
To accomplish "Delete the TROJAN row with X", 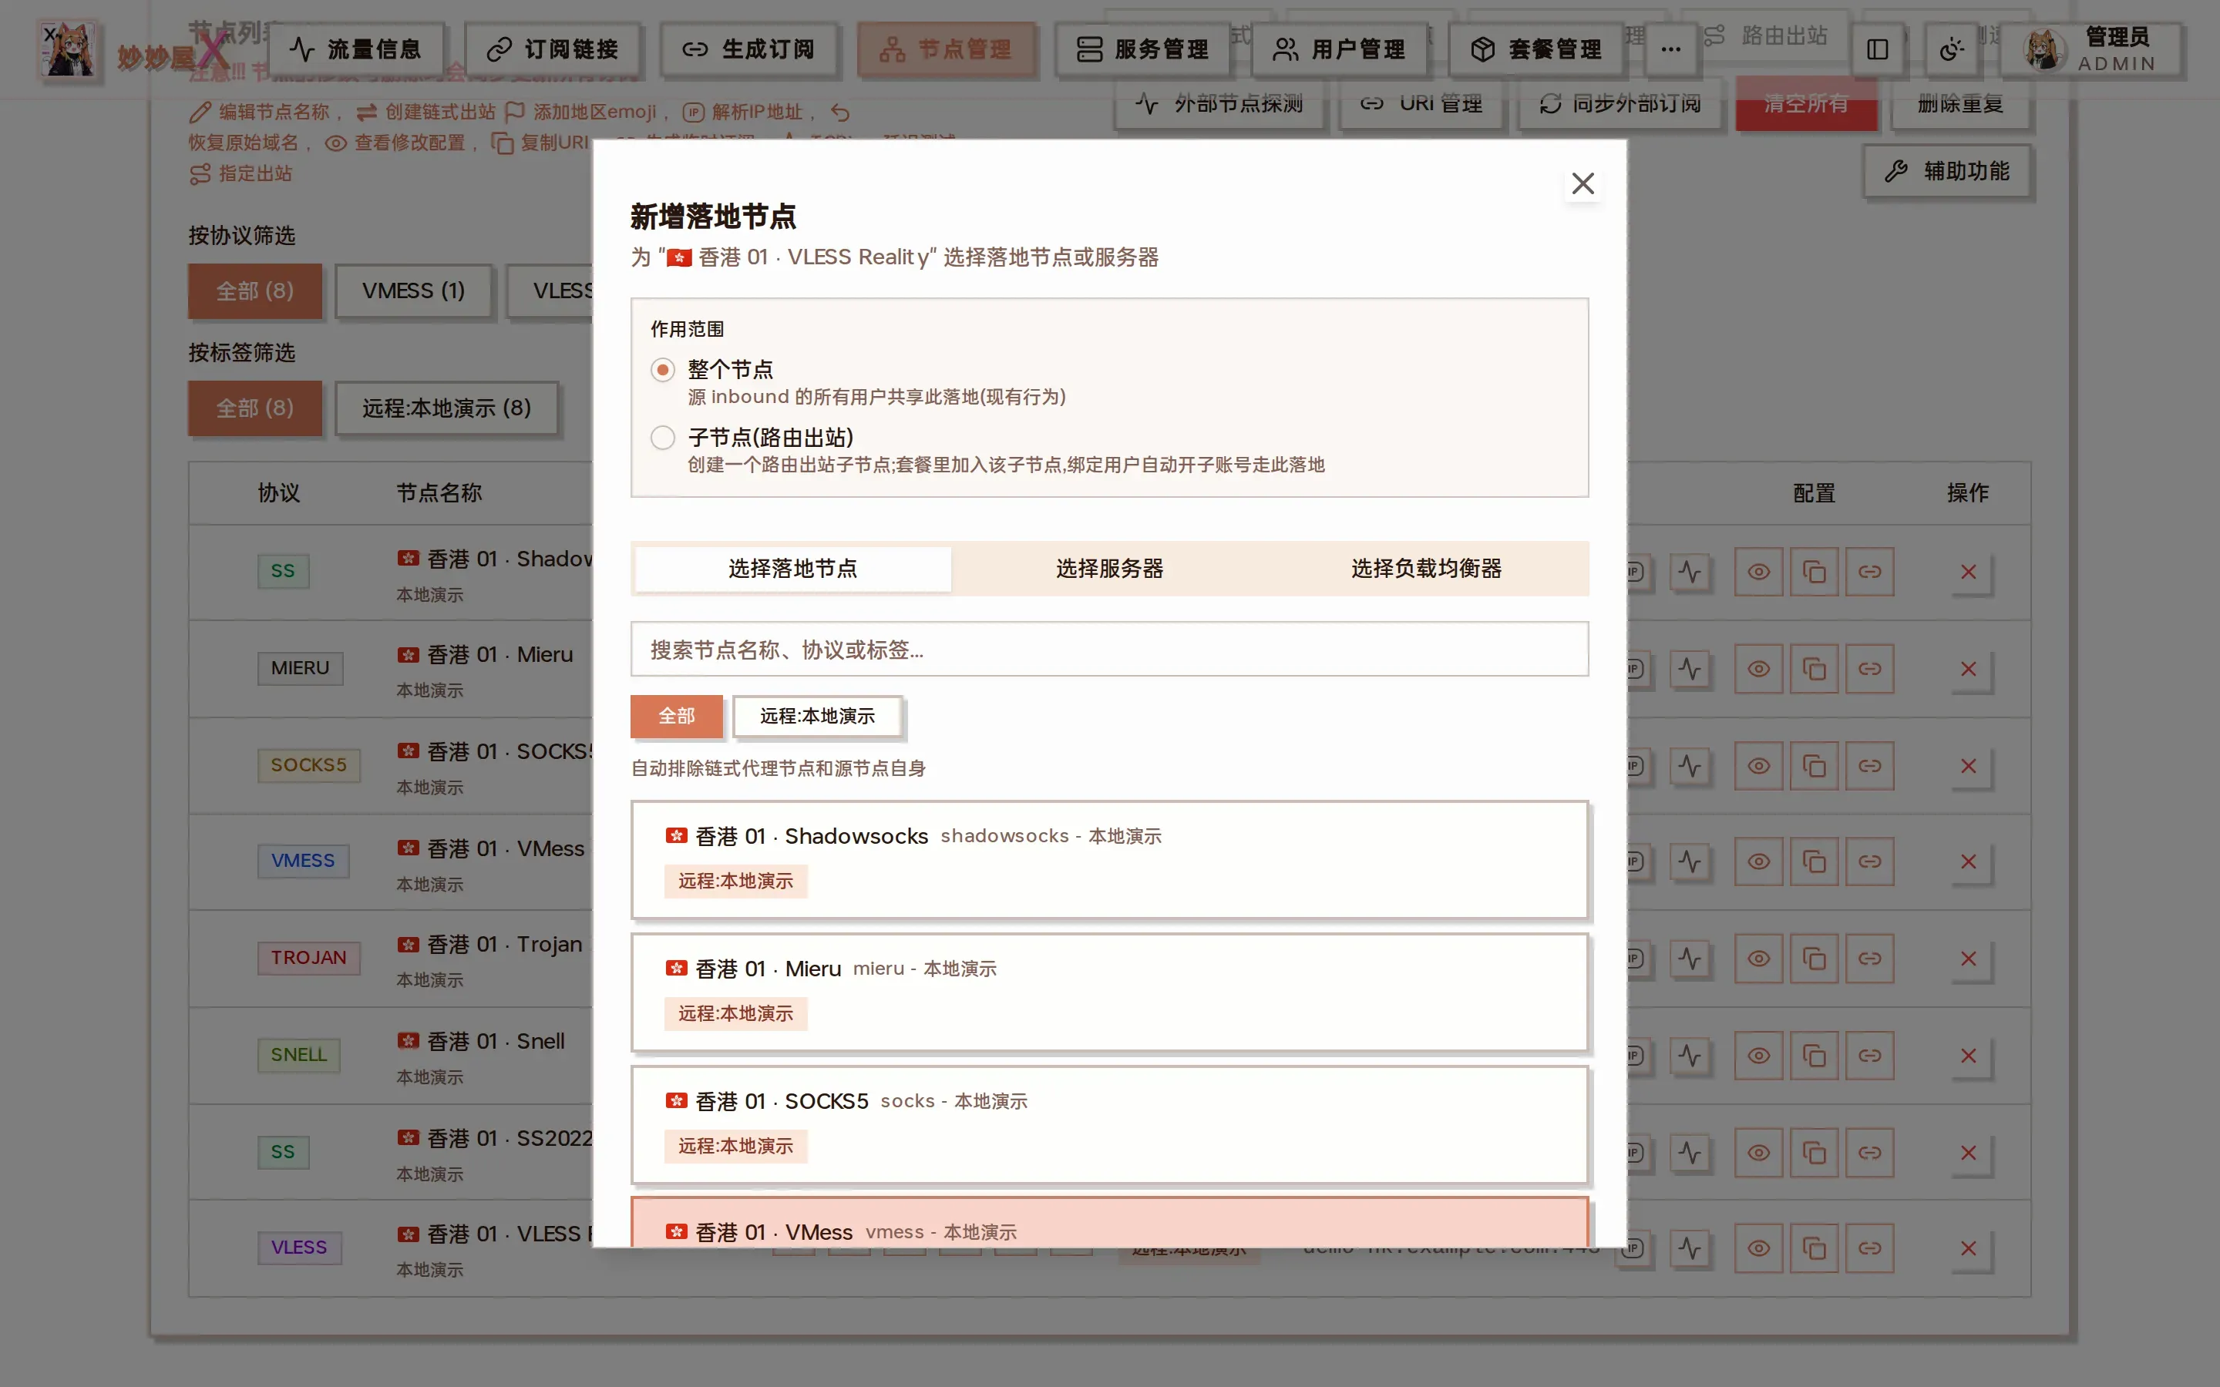I will click(x=1968, y=959).
